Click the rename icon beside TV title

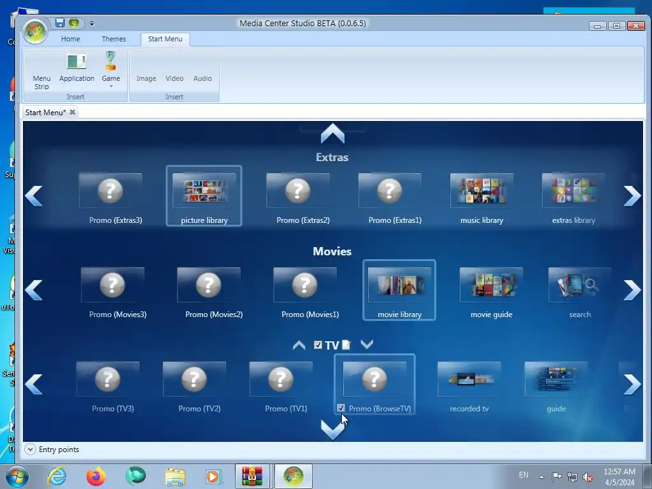point(346,344)
